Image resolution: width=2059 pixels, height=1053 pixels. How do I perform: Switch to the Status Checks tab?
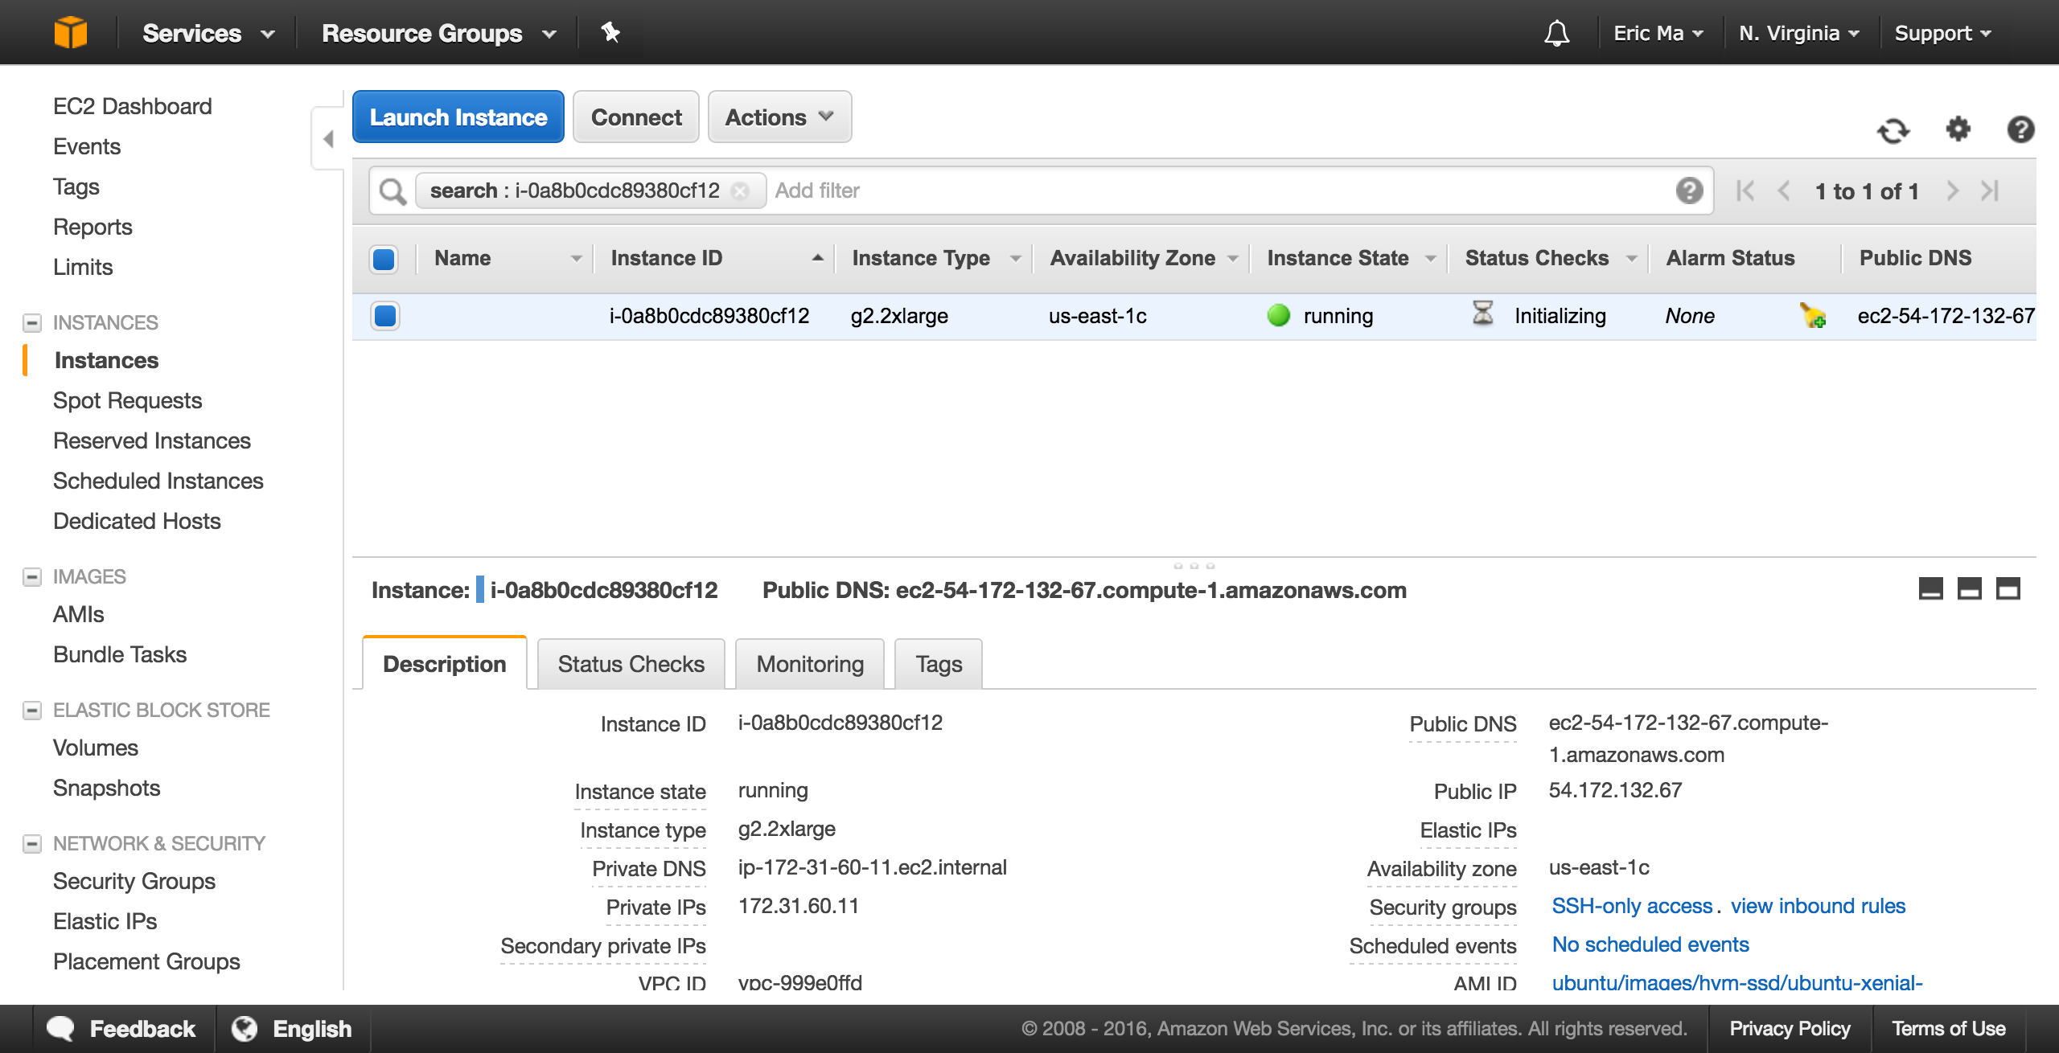(630, 662)
